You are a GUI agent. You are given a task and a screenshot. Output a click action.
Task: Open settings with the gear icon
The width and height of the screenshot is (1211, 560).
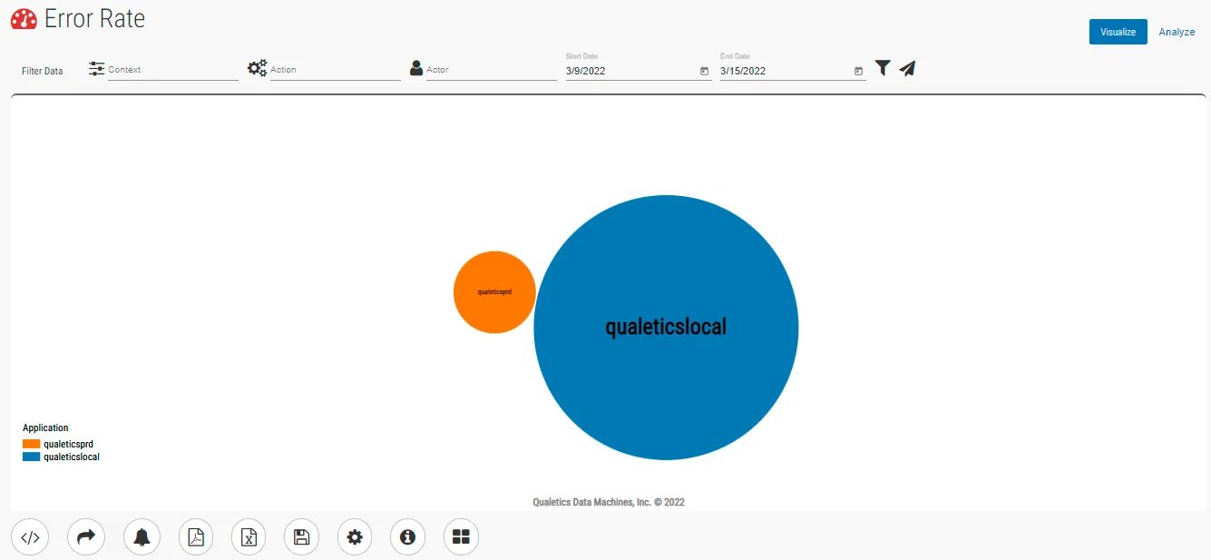click(355, 537)
